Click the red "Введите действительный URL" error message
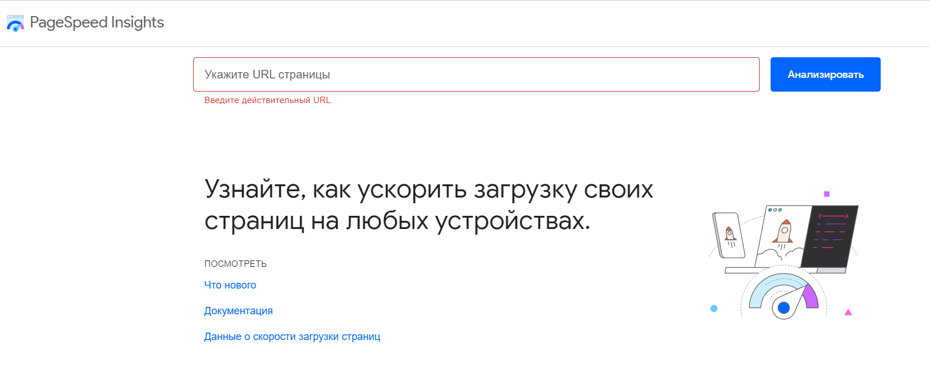 pyautogui.click(x=268, y=100)
